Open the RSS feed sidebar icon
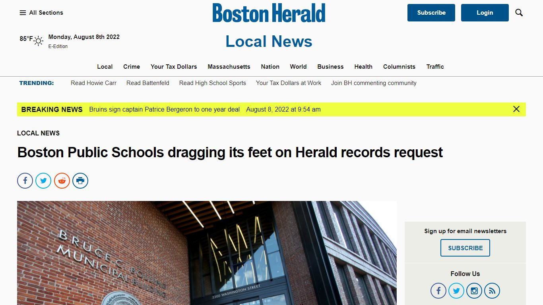This screenshot has height=305, width=543. point(492,291)
